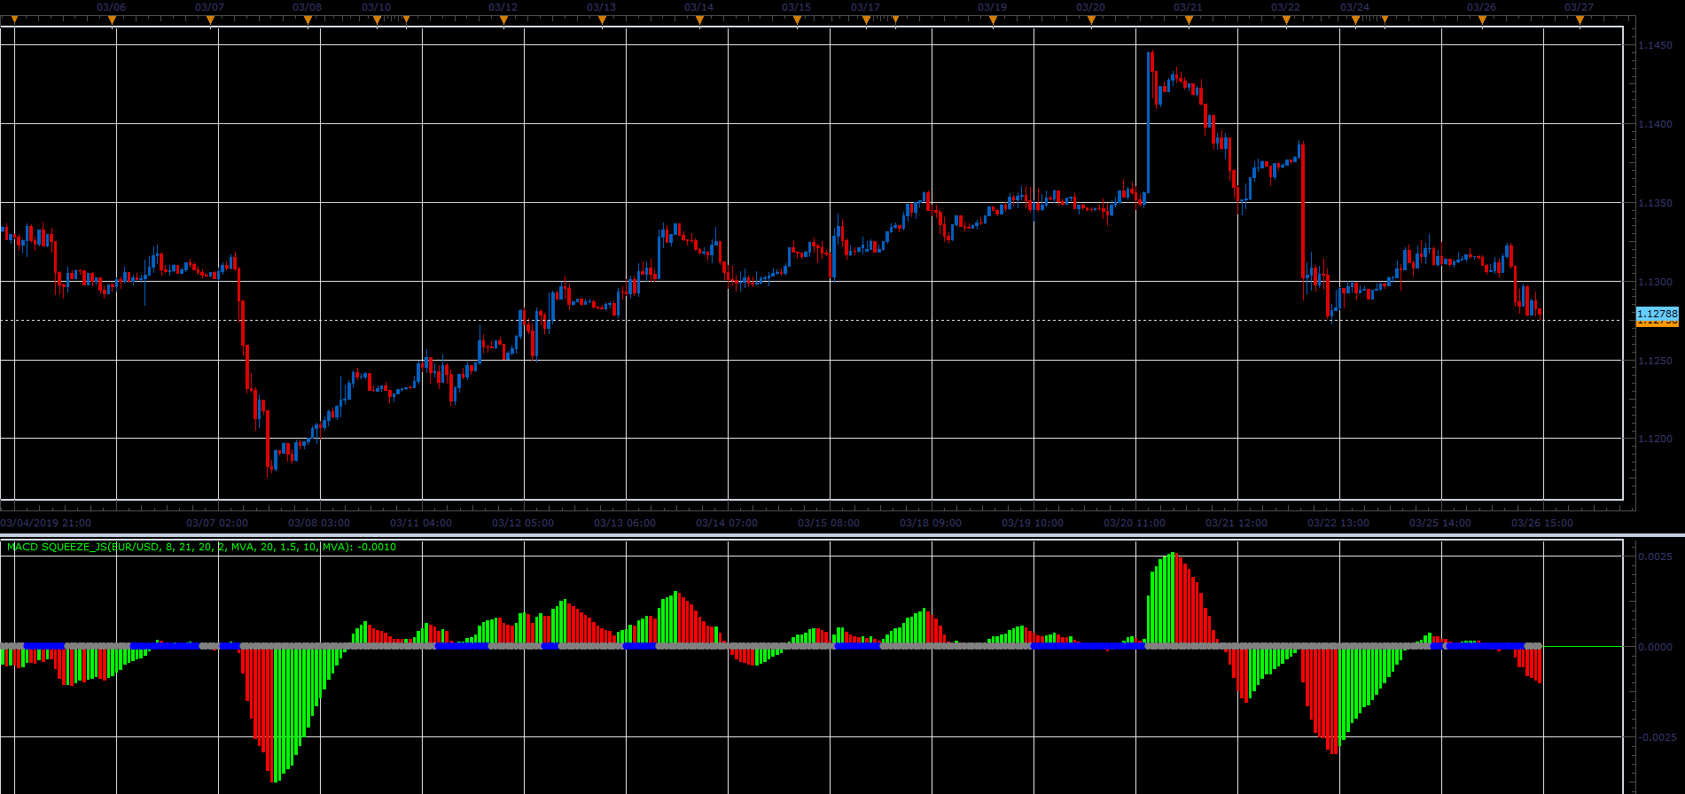Click the orange day marker under 03/15
This screenshot has width=1685, height=794.
tap(796, 19)
